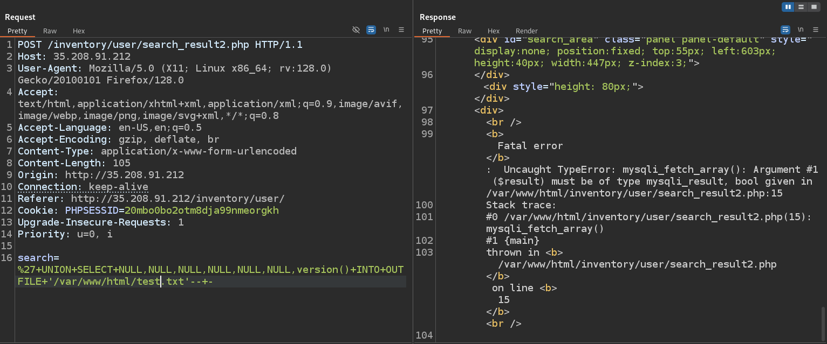Click the '#1 {main}' line in Response

pos(512,240)
